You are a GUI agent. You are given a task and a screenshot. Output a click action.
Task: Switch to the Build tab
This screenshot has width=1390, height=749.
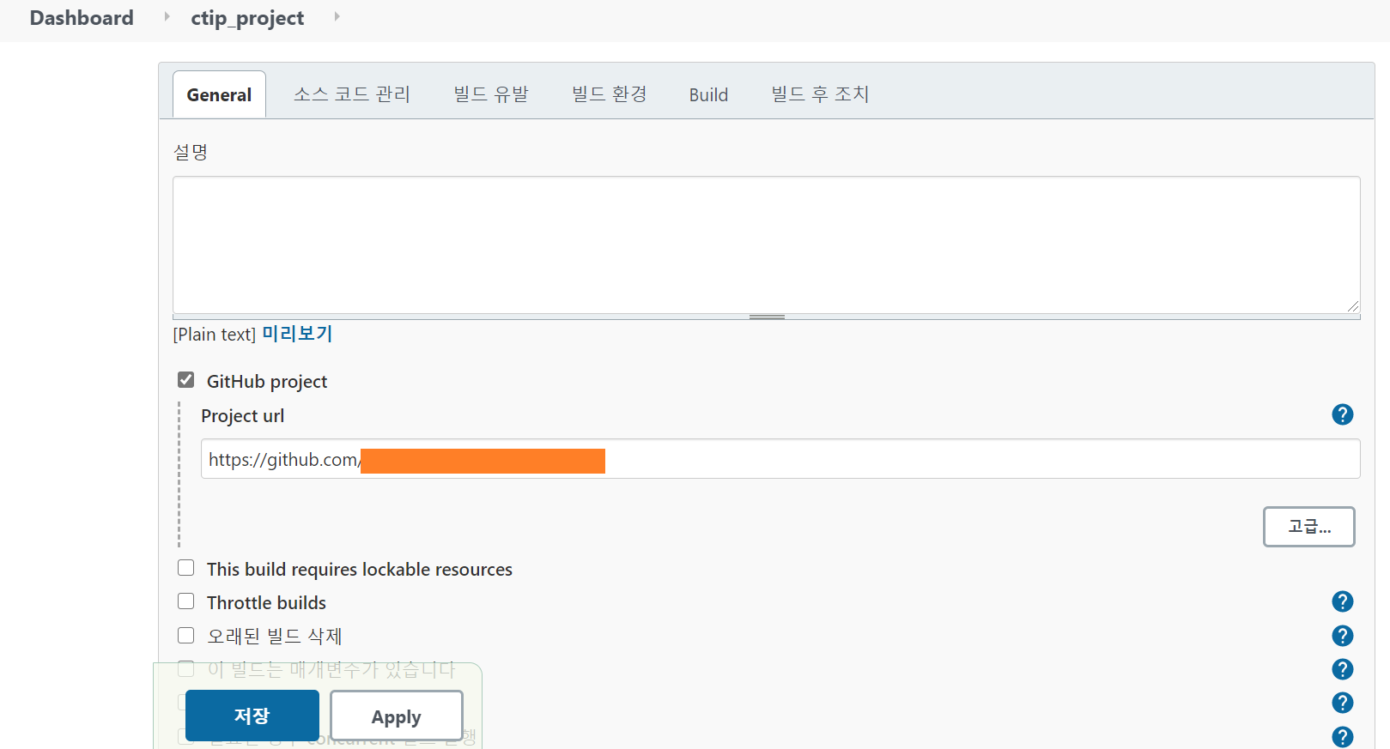click(x=708, y=94)
